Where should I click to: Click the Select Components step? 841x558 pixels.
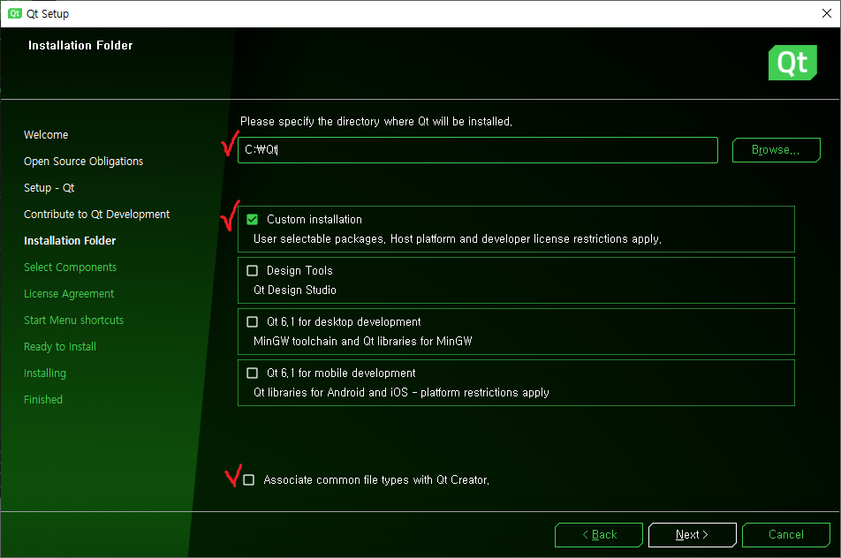(x=70, y=268)
